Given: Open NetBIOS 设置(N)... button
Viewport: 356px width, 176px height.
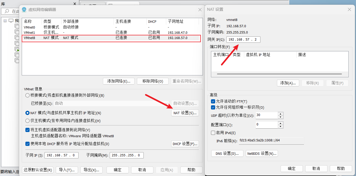Looking at the screenshot, I should [x=262, y=153].
